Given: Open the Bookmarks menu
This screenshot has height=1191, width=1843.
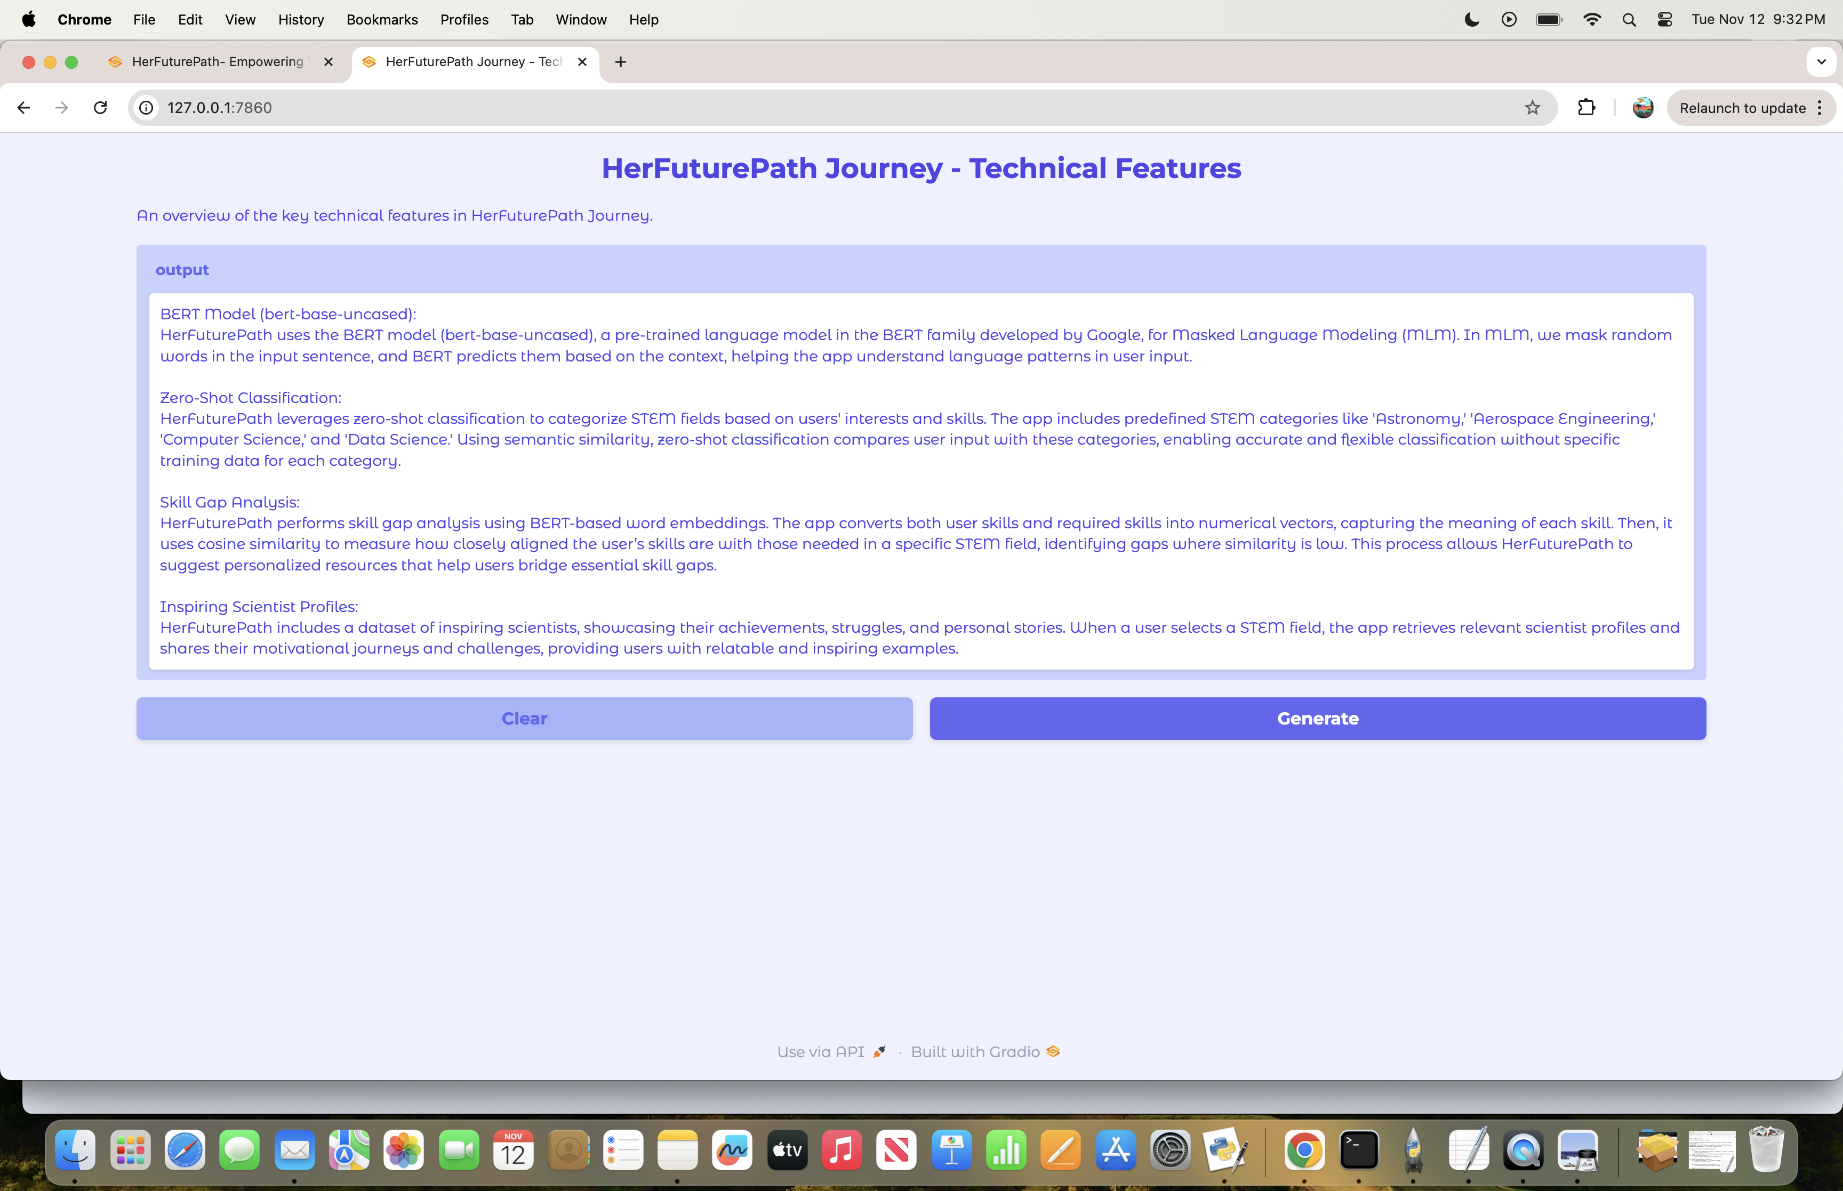Looking at the screenshot, I should point(381,19).
